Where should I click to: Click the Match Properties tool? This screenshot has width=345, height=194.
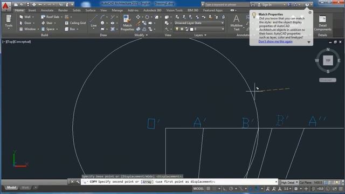127,23
